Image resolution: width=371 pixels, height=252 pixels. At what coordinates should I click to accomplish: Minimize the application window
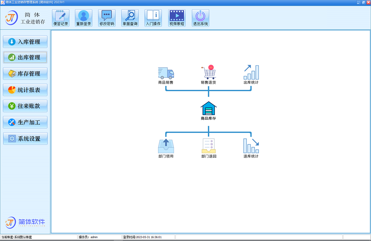pos(358,2)
